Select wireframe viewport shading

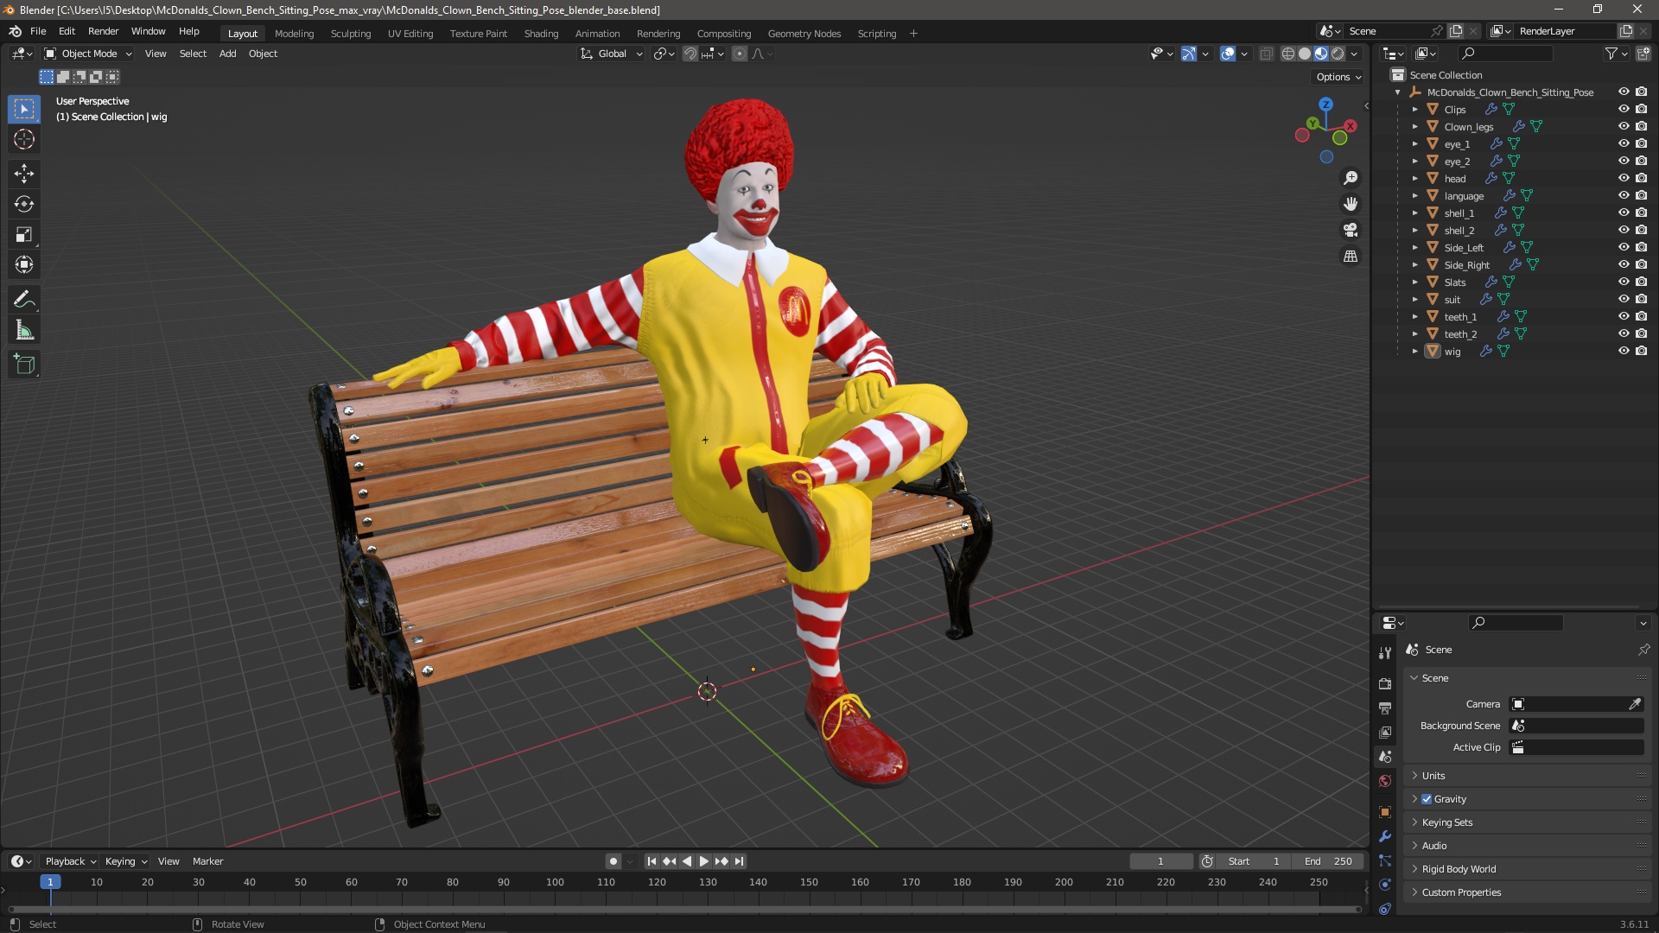point(1287,54)
